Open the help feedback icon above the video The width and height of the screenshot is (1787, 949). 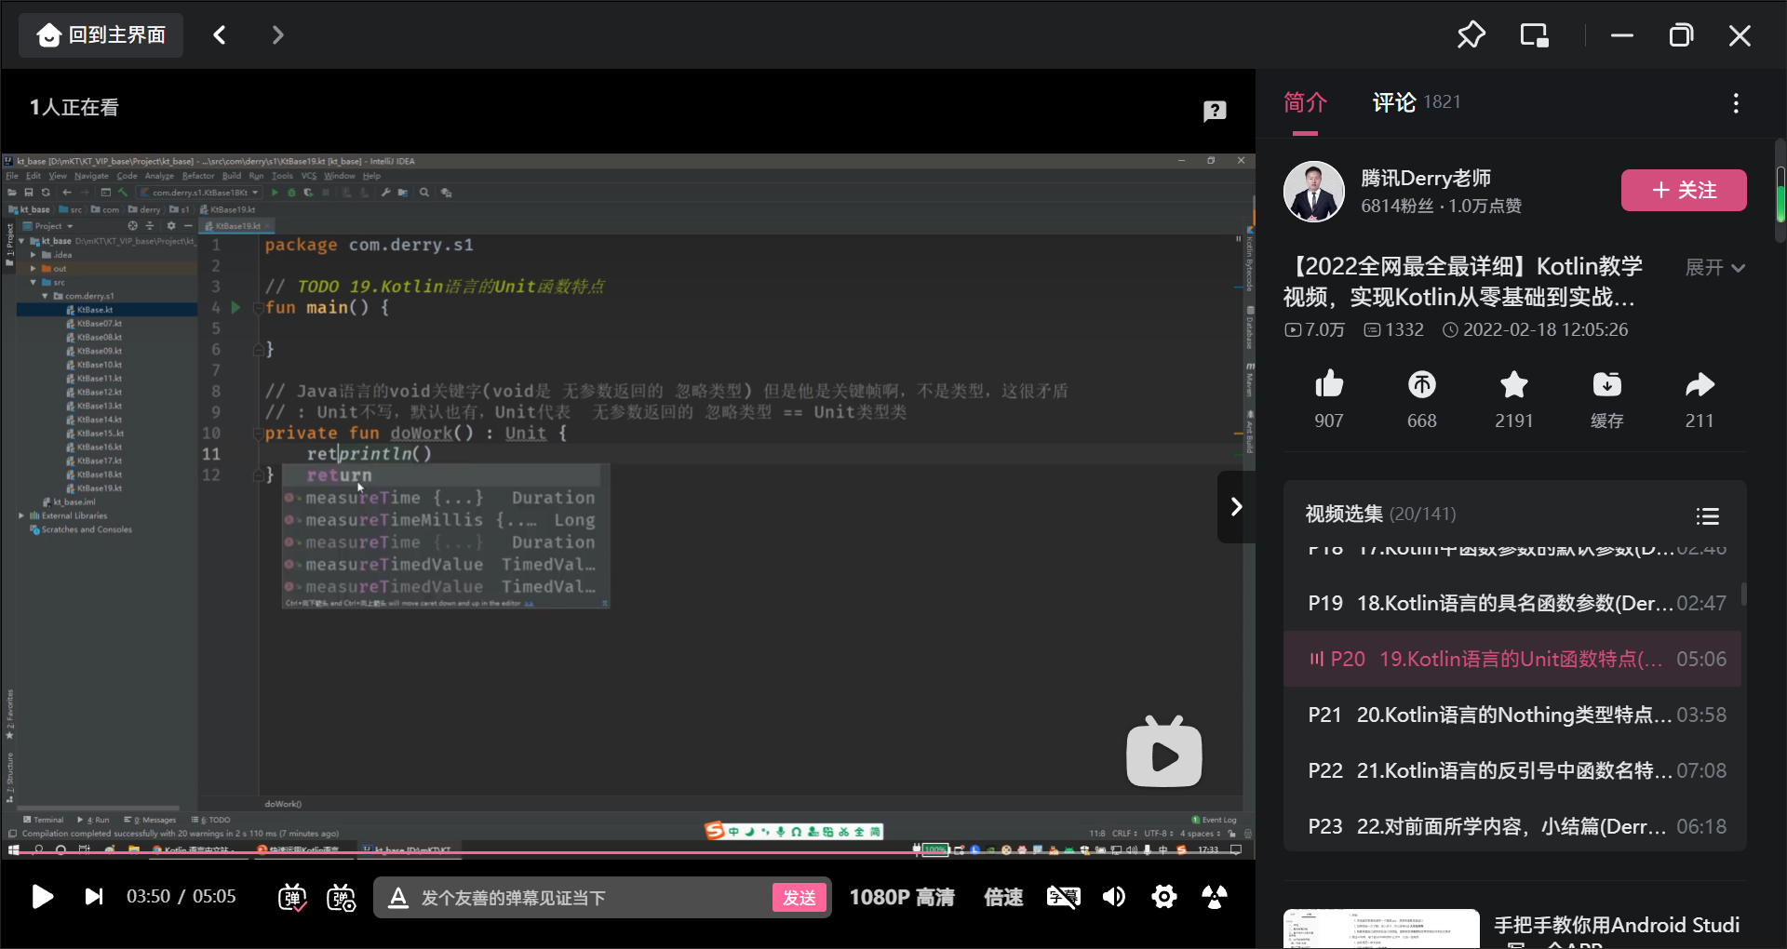[x=1215, y=112]
